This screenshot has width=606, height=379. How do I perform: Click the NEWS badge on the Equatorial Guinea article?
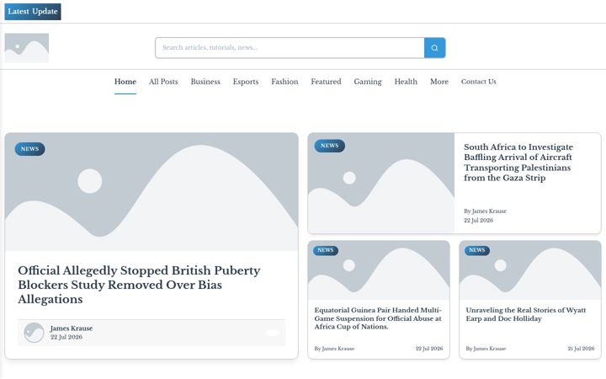[x=326, y=250]
